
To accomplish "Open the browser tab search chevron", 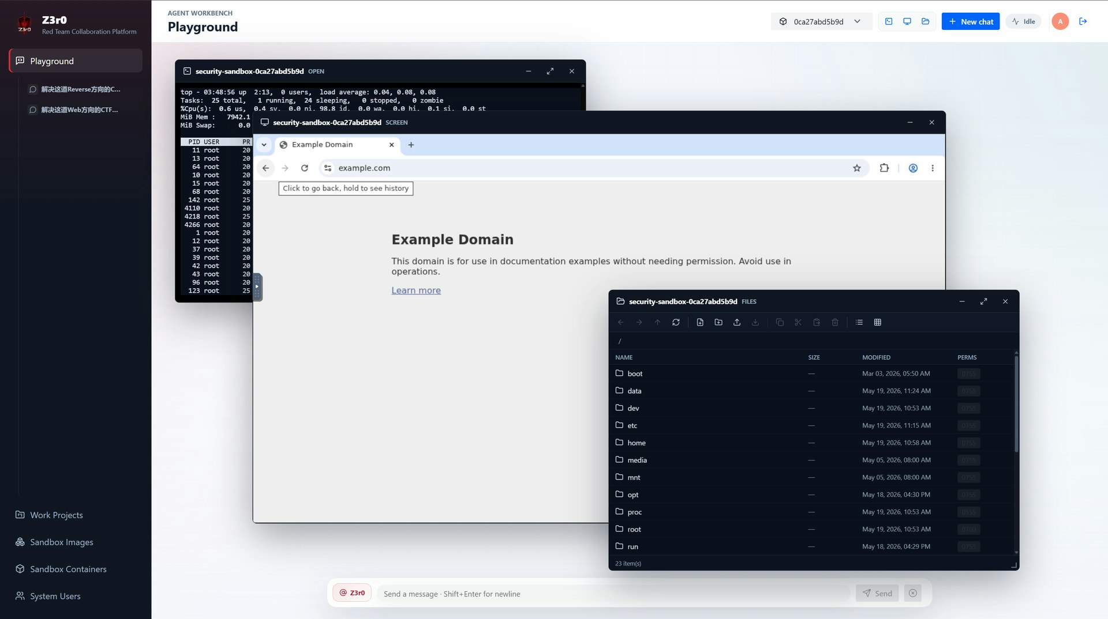I will (x=264, y=145).
